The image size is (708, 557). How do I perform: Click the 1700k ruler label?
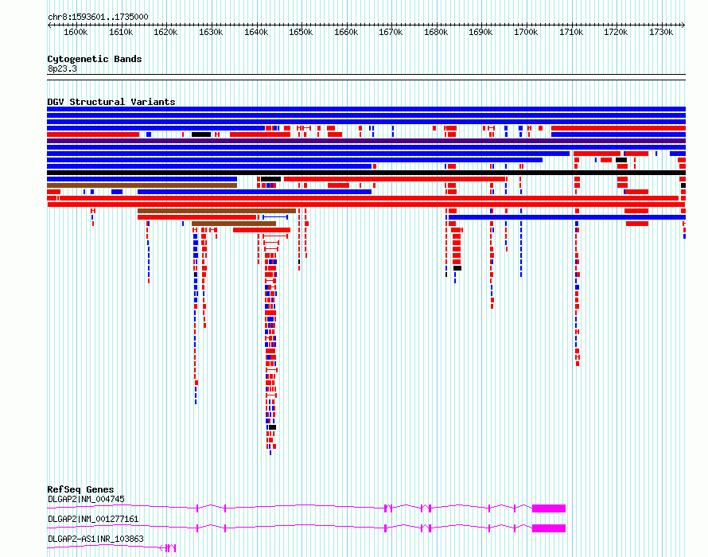(526, 32)
